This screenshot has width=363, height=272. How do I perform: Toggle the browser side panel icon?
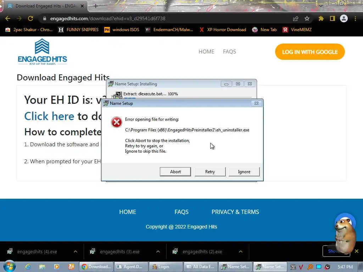(333, 18)
